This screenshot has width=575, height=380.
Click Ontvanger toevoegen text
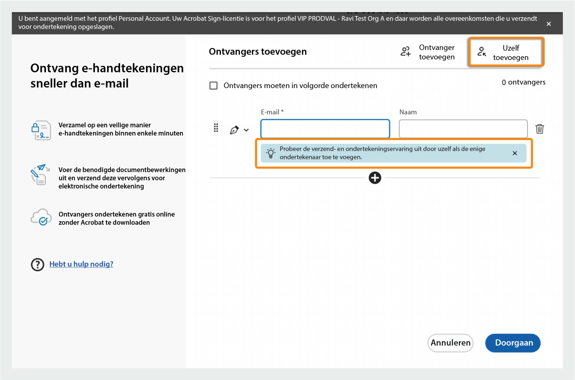pyautogui.click(x=437, y=52)
